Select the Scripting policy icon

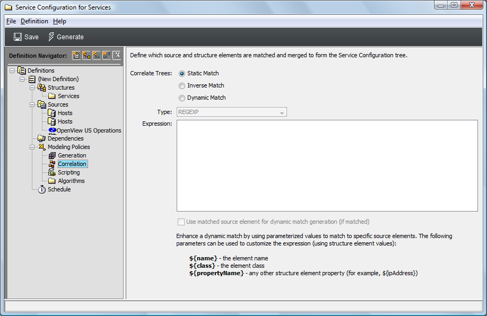[x=52, y=172]
